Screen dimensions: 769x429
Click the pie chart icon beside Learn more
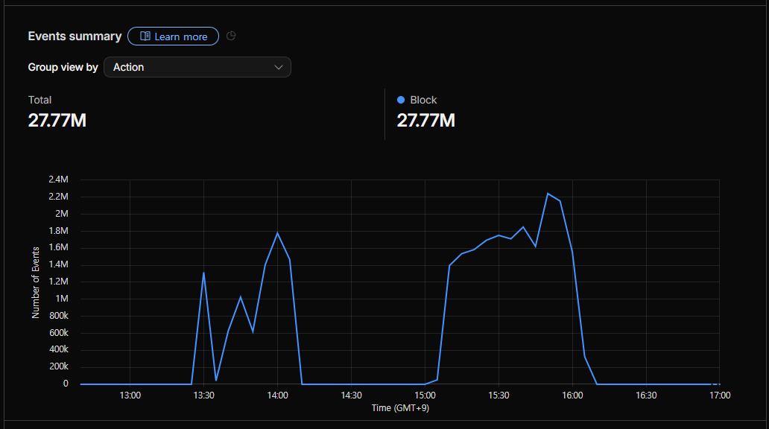tap(231, 36)
